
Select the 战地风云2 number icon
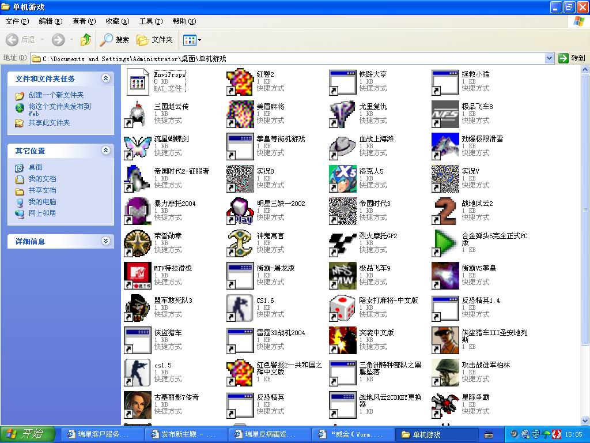pyautogui.click(x=445, y=211)
